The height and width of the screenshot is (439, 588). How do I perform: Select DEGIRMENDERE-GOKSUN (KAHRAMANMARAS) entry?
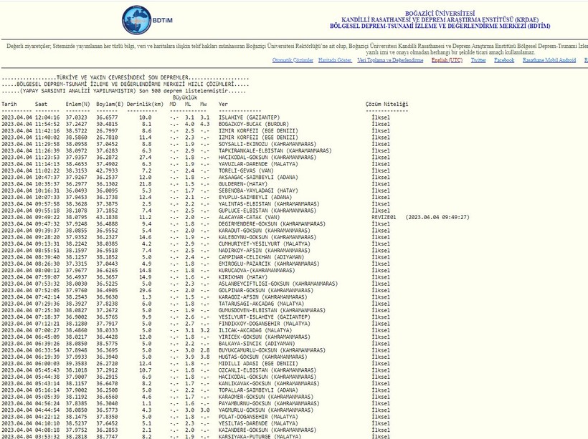click(272, 224)
